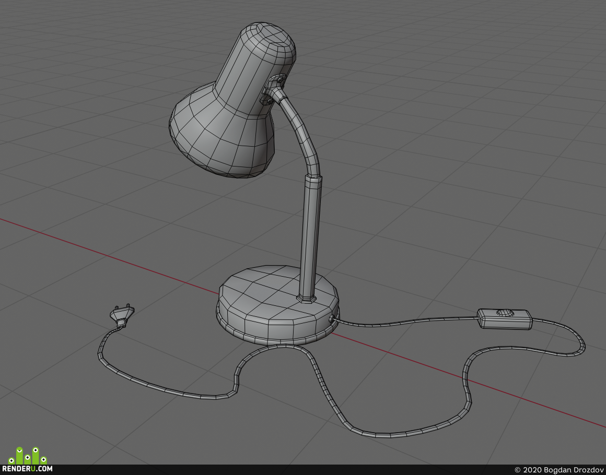Click the green monster mascots above logo
The width and height of the screenshot is (606, 475).
(28, 456)
